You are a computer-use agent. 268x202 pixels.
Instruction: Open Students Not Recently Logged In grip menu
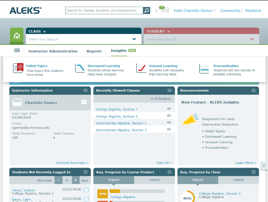coord(85,172)
